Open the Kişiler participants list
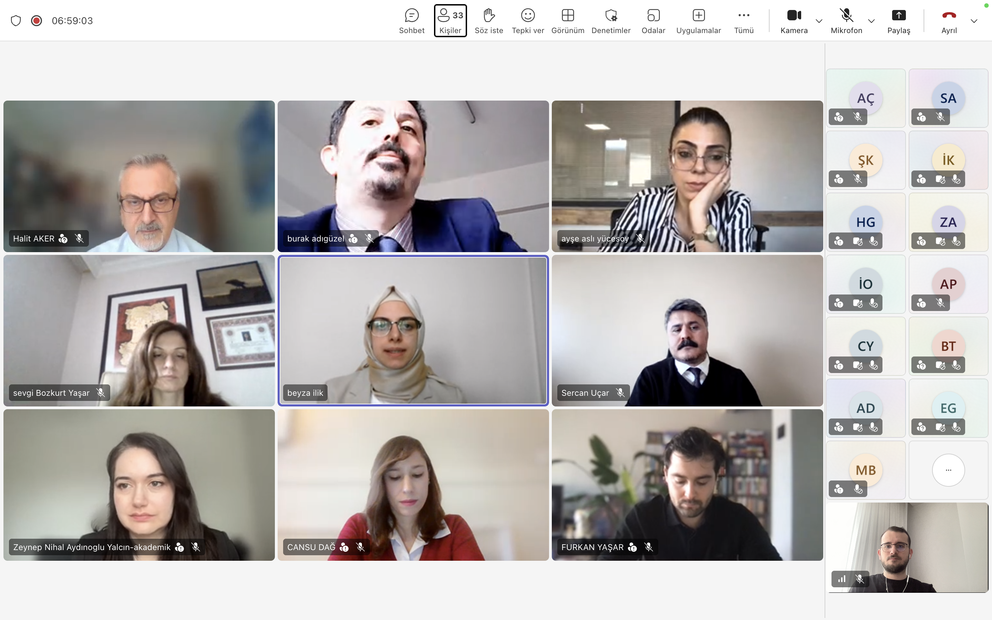Screen dimensions: 992x620 tap(450, 21)
